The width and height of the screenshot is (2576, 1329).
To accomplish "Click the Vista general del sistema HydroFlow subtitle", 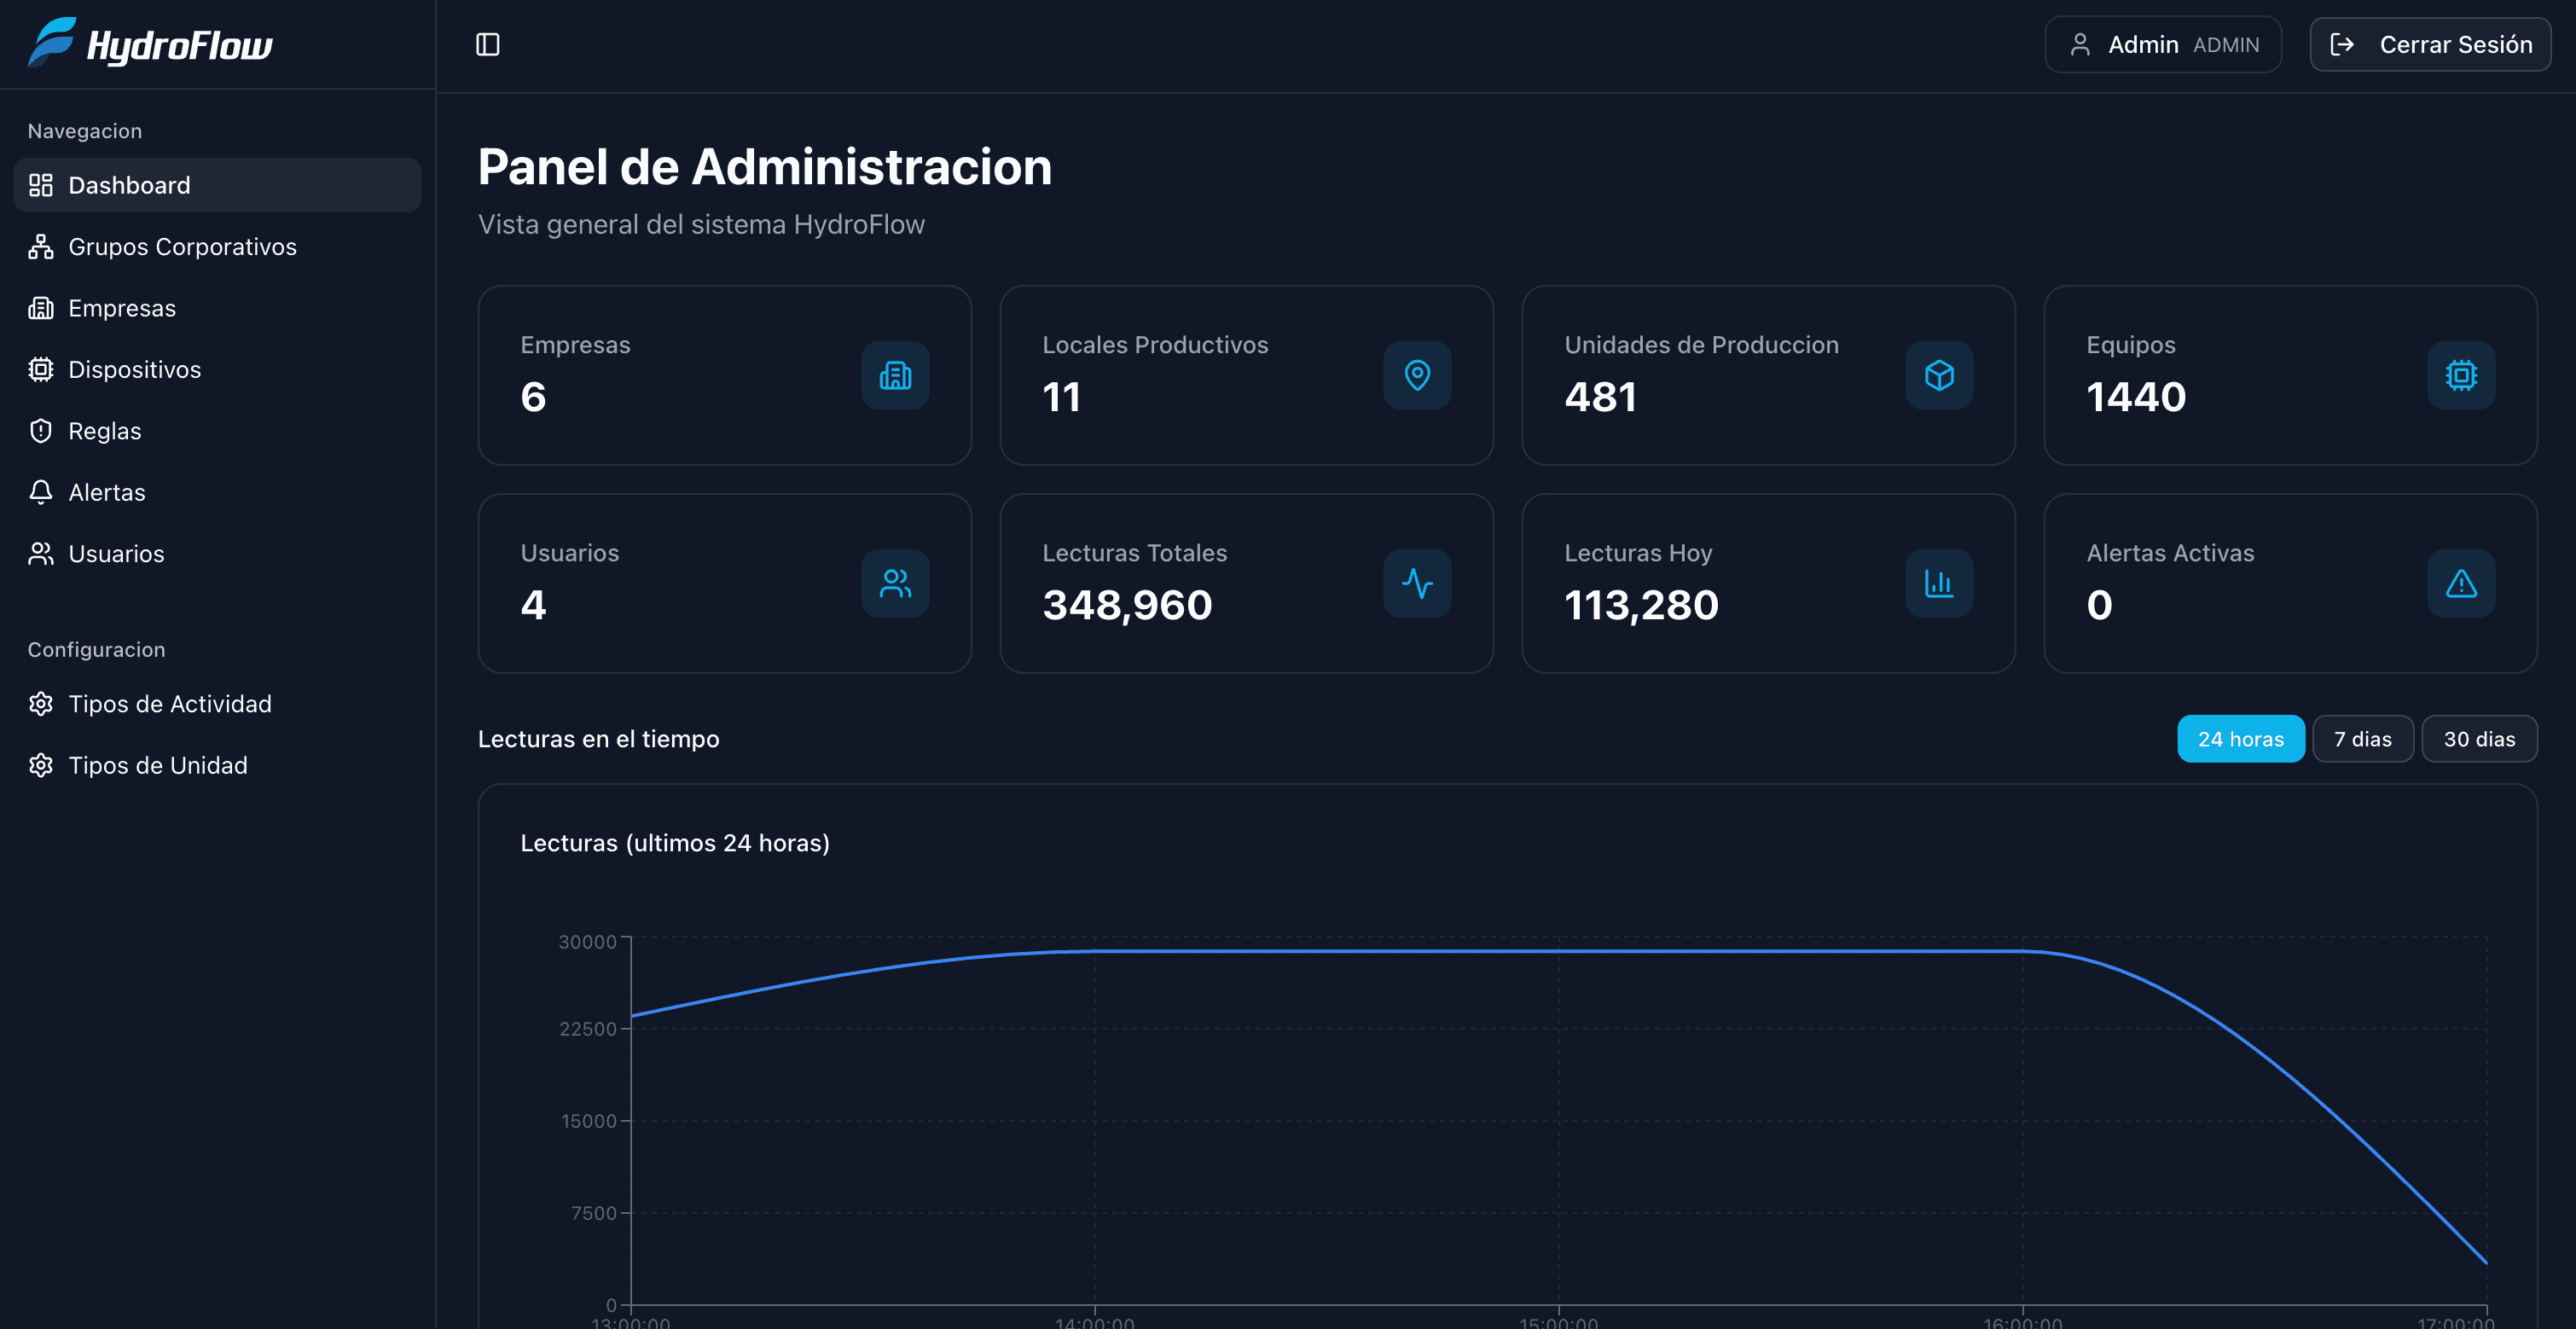I will pos(701,224).
